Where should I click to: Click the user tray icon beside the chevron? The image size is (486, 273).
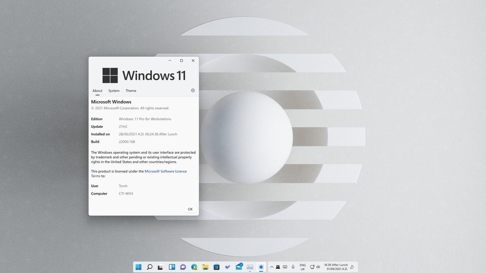point(278,267)
